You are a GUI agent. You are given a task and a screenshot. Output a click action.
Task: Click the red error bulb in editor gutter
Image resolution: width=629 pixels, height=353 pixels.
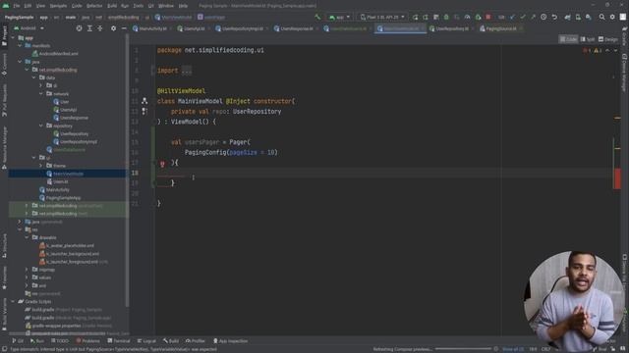tap(162, 164)
